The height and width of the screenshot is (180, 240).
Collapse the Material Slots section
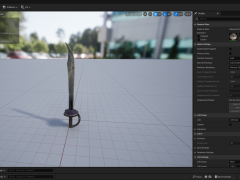coord(195,24)
